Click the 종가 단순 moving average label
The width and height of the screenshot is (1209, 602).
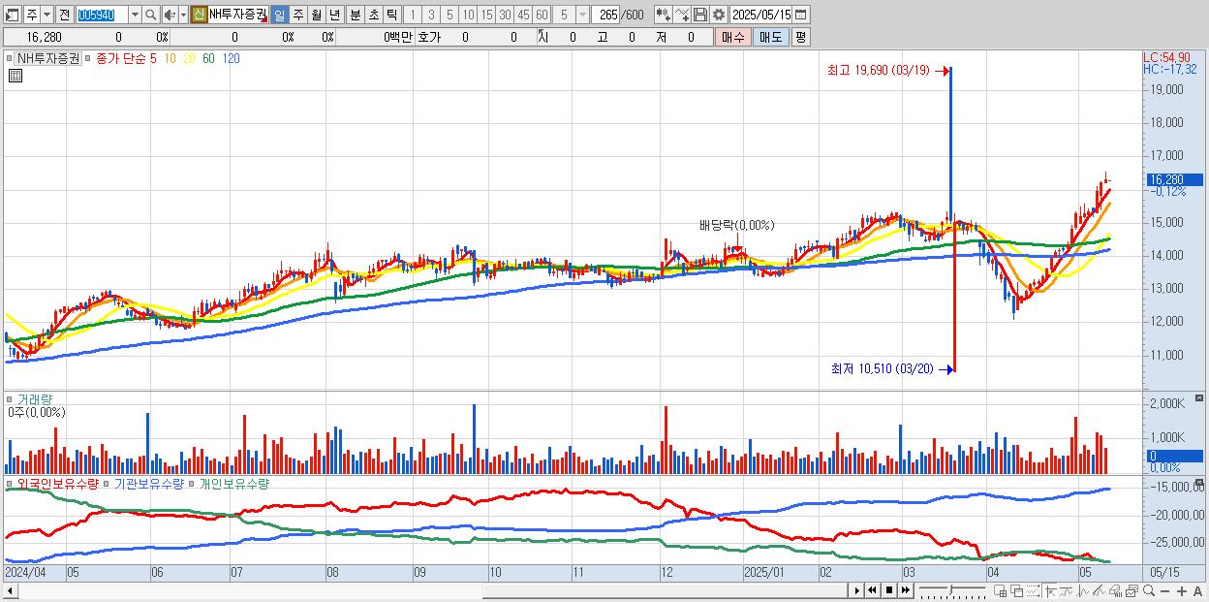tap(122, 58)
